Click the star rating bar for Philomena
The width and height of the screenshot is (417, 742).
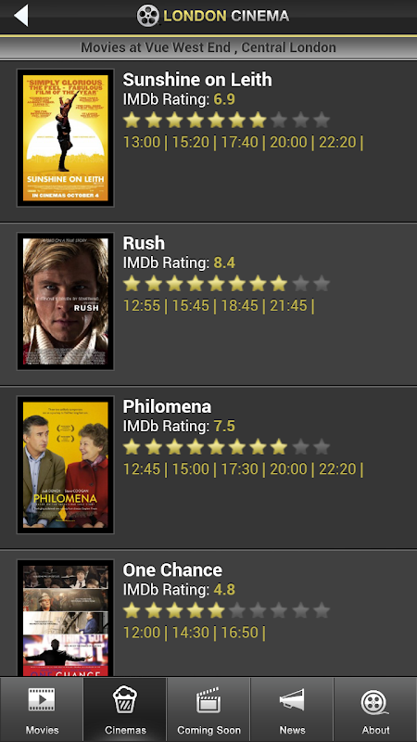click(x=226, y=447)
